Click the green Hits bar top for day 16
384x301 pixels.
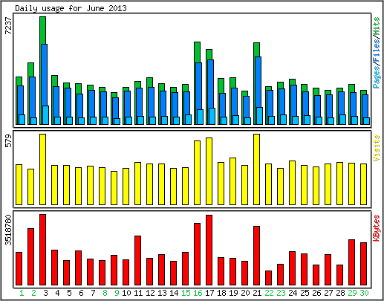197,52
